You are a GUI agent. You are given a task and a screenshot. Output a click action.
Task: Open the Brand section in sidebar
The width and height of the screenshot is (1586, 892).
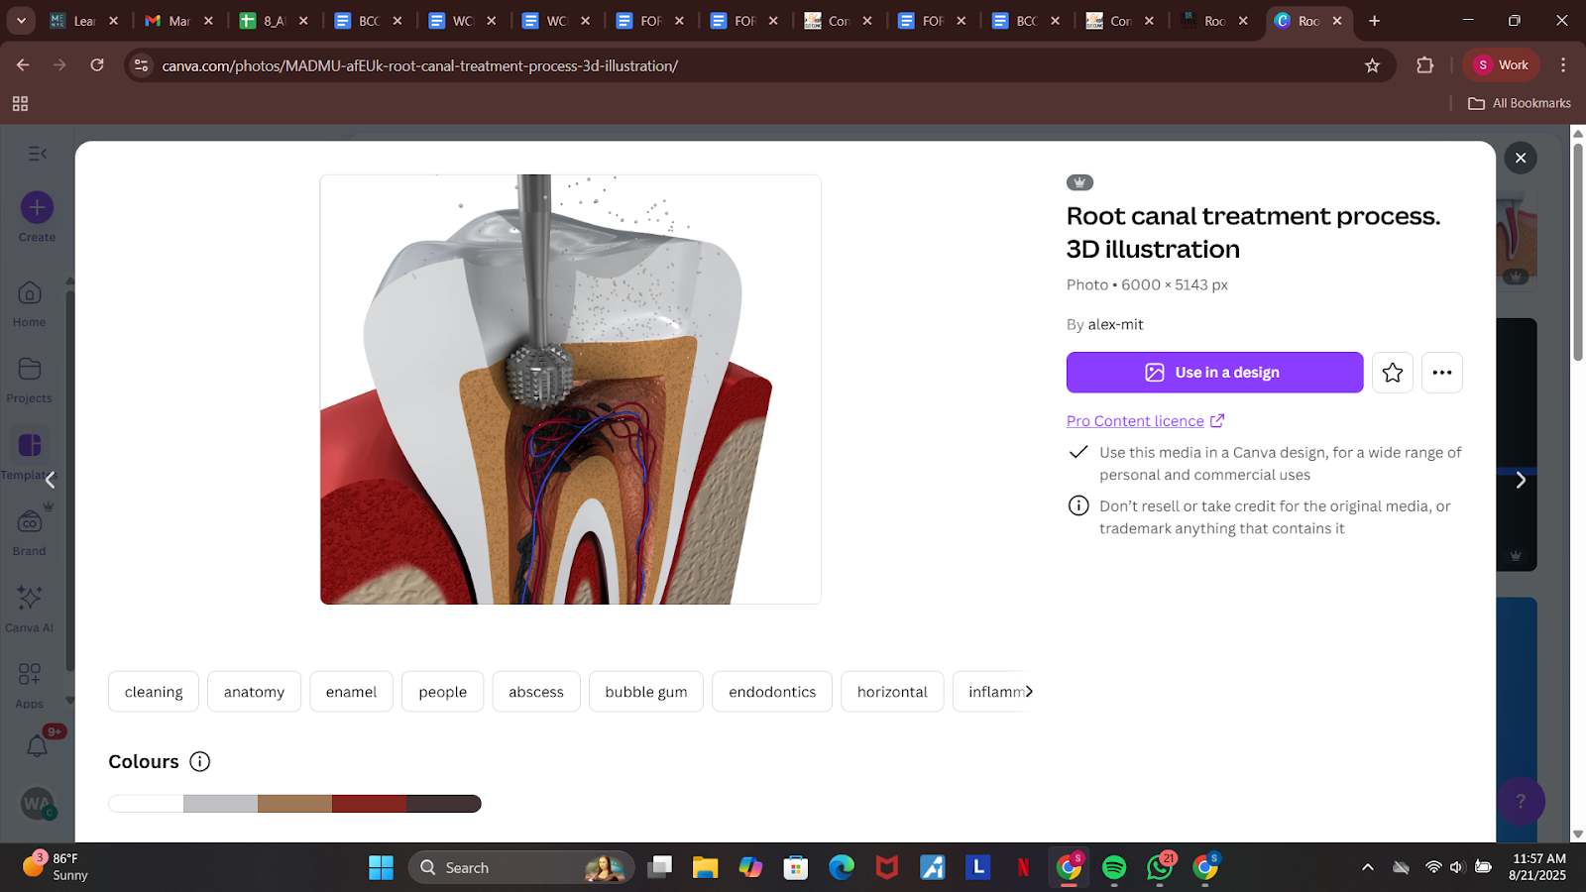(29, 526)
